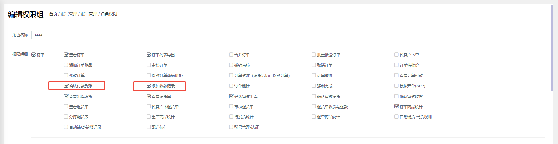Screen dimensions: 558x144
Task: Disable the 查看发货单 permission
Action: (149, 96)
